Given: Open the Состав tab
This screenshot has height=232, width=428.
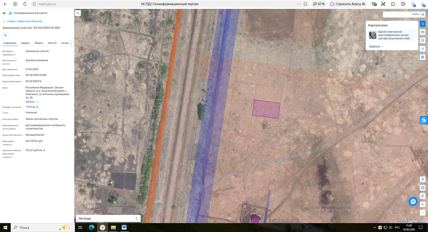Looking at the screenshot, I should point(65,43).
